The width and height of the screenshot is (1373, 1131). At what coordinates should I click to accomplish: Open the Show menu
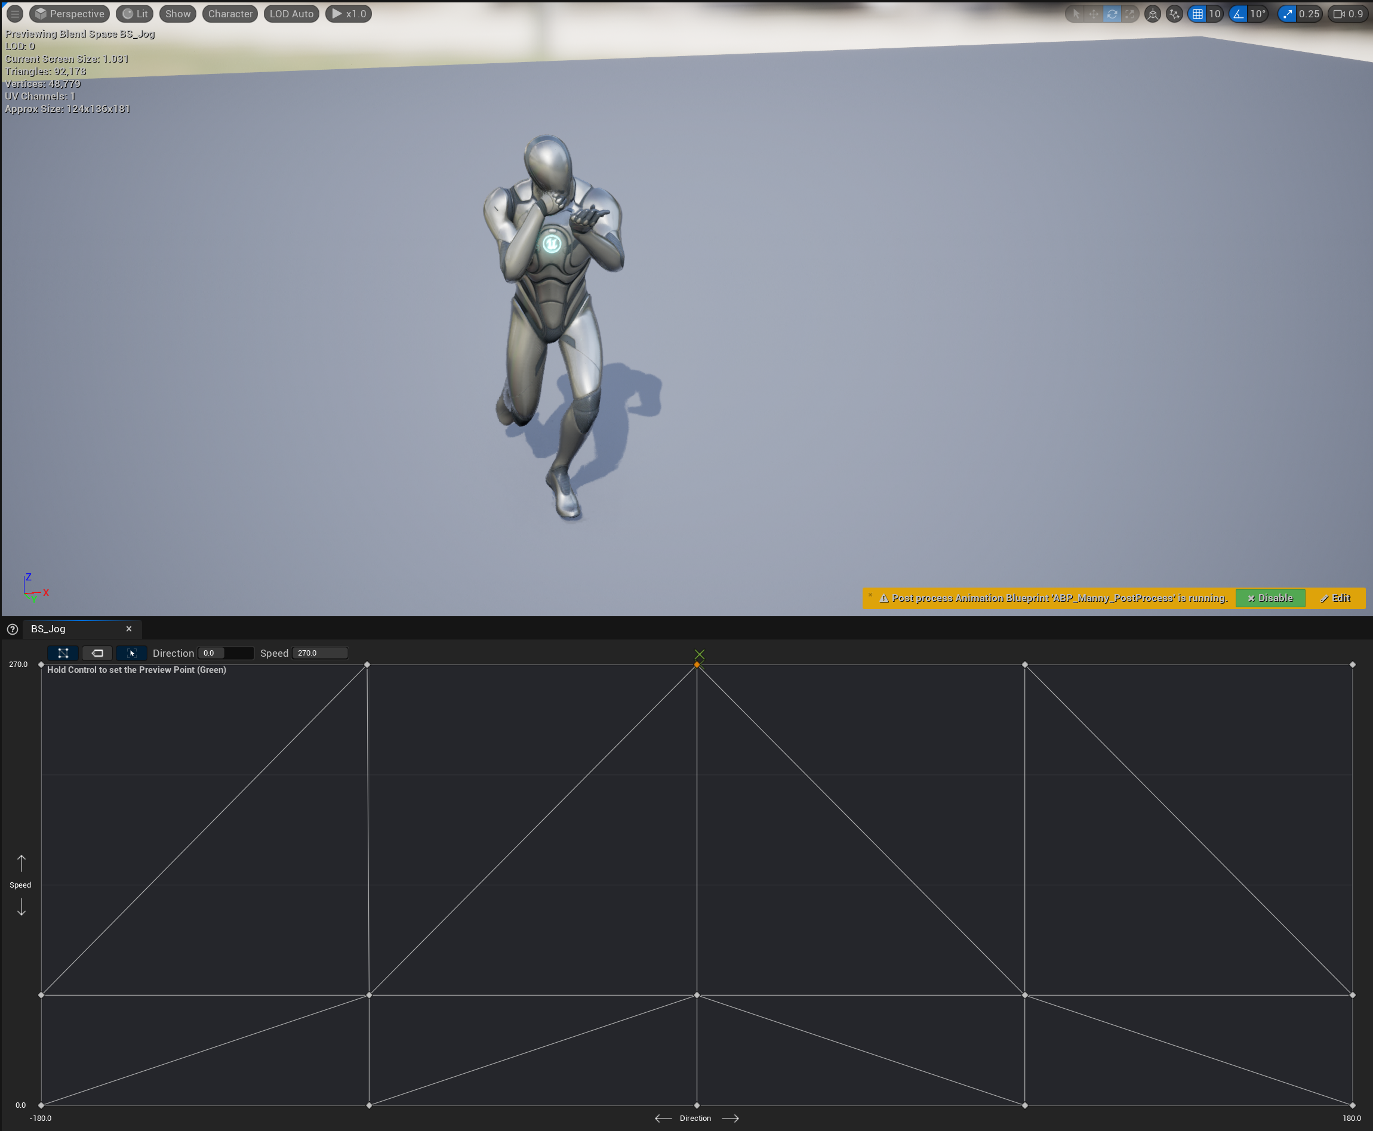pos(177,14)
